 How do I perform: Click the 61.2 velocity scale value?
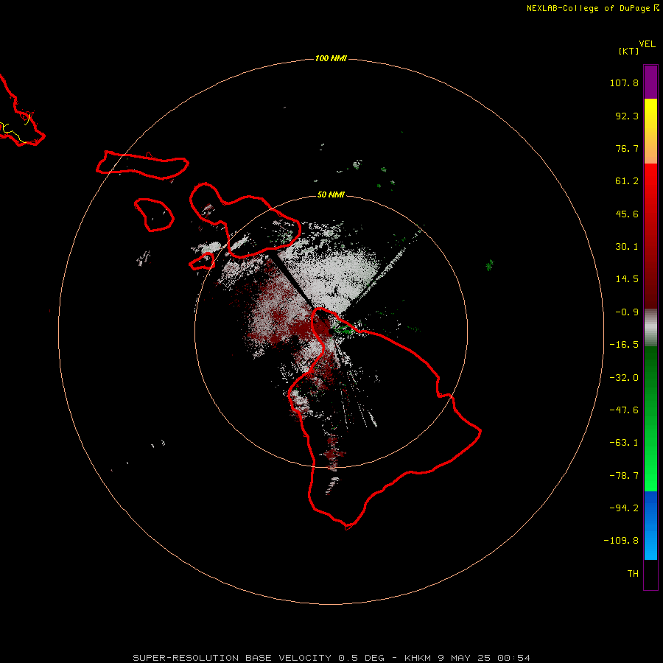click(627, 181)
